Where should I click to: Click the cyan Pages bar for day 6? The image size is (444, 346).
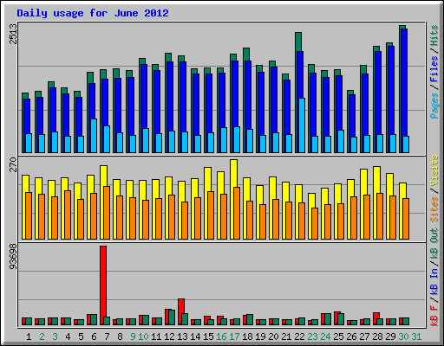(x=94, y=136)
